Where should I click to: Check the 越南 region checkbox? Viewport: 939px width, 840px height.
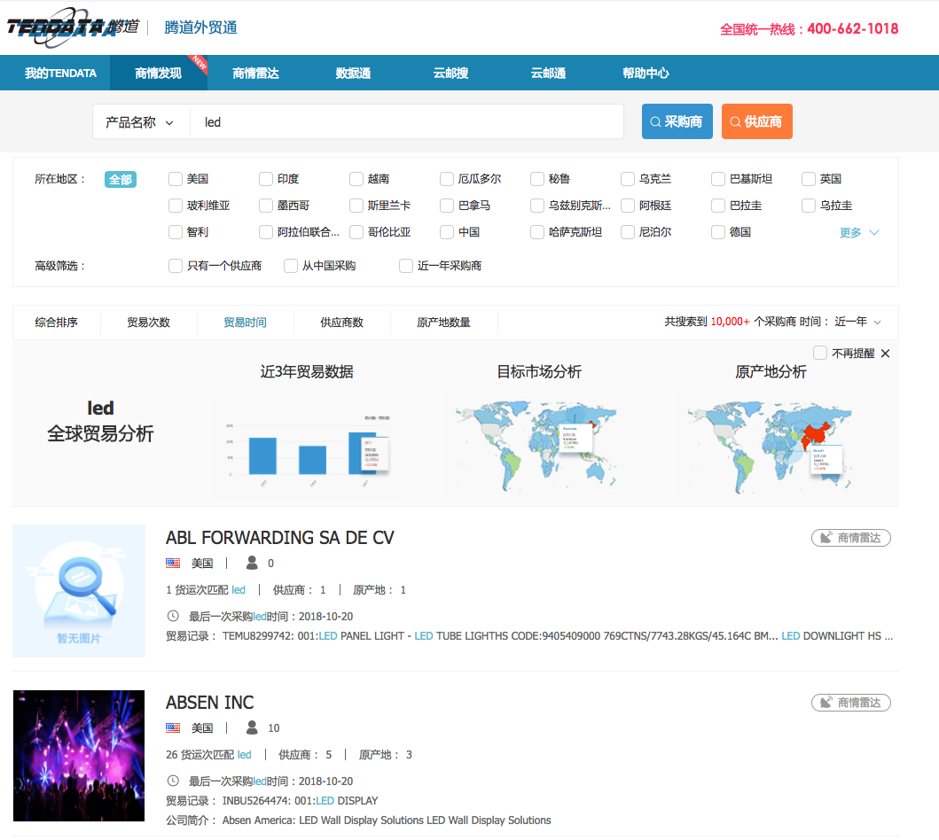(x=356, y=179)
